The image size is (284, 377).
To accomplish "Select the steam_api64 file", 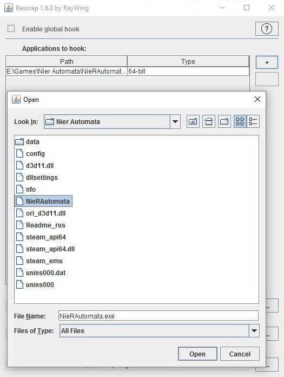I will tap(41, 237).
